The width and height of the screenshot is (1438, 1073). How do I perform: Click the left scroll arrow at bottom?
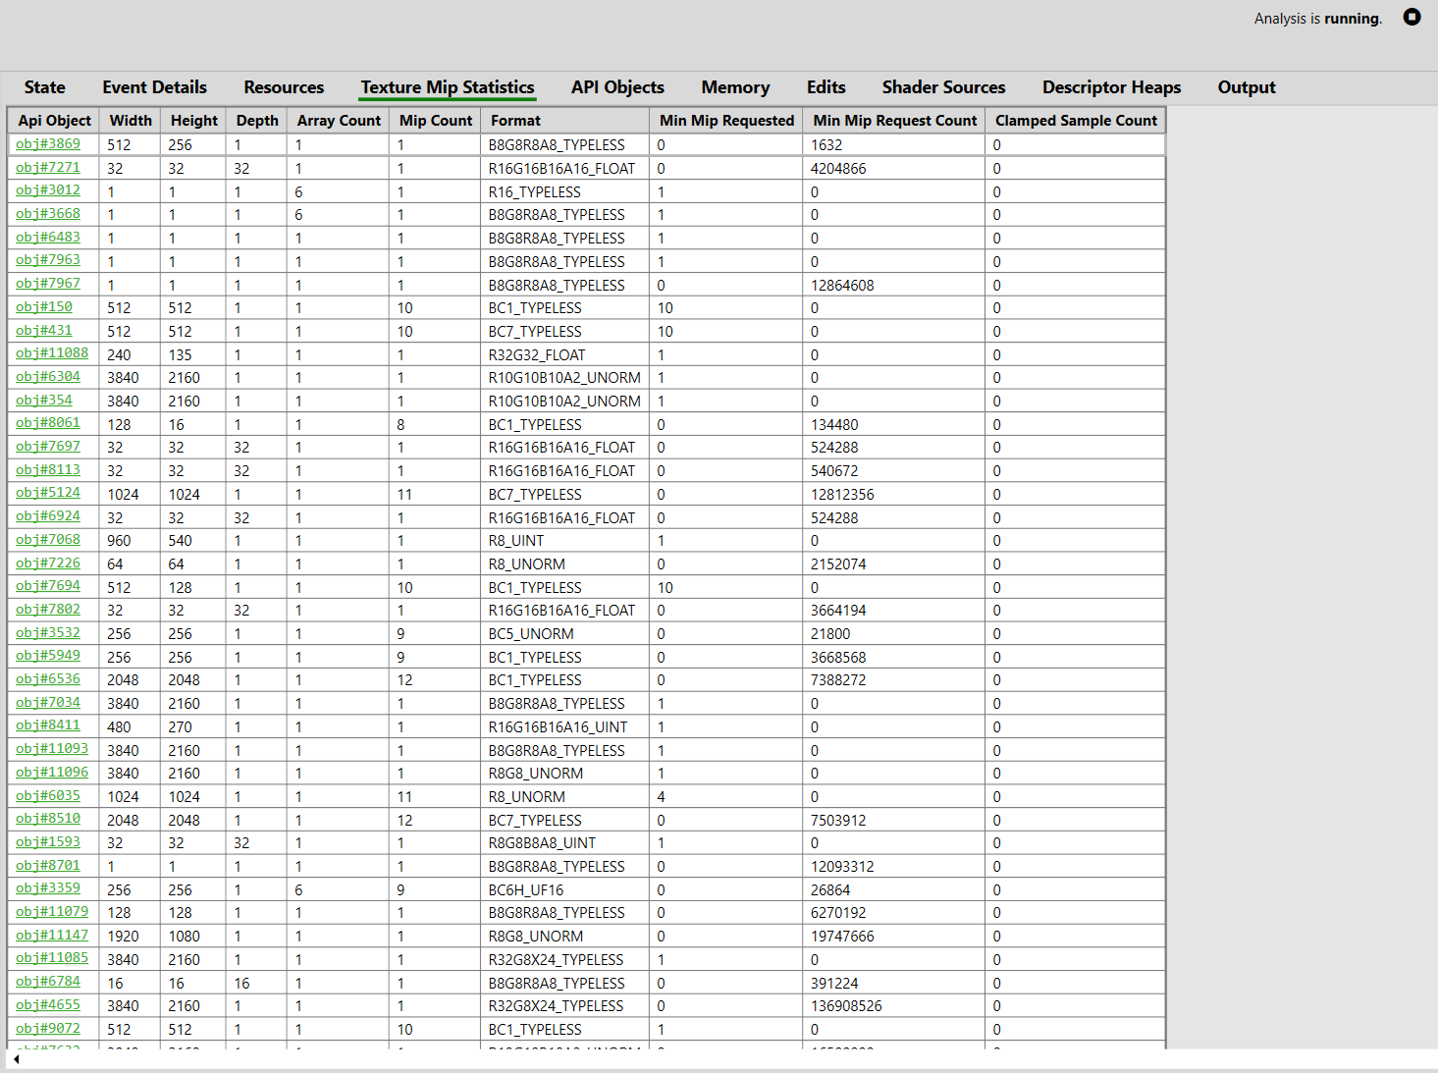click(x=17, y=1059)
